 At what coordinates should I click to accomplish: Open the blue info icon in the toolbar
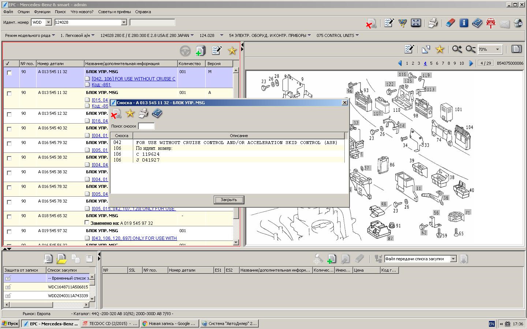[x=464, y=23]
